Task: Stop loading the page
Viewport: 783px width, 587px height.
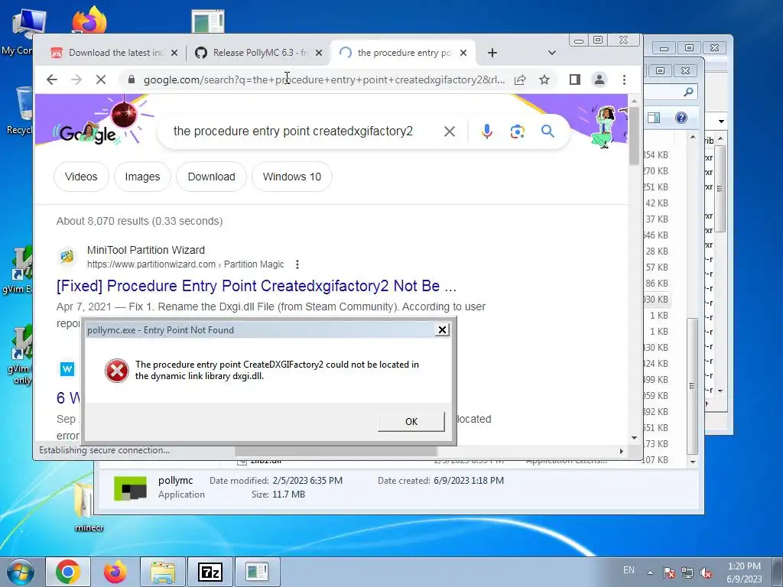Action: coord(100,79)
